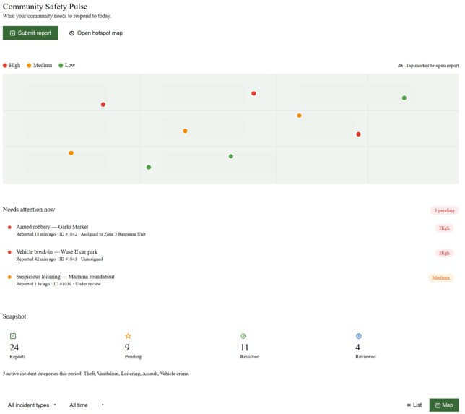
Task: Click the clock icon beside Open hotspot map
Action: (x=71, y=33)
